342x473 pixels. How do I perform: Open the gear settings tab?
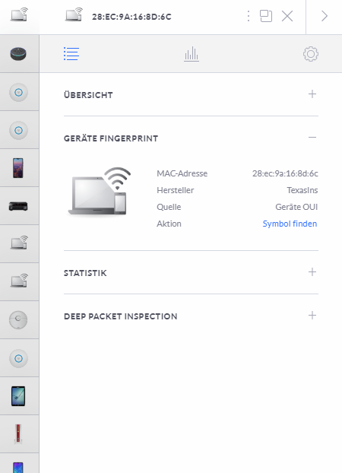pos(311,54)
